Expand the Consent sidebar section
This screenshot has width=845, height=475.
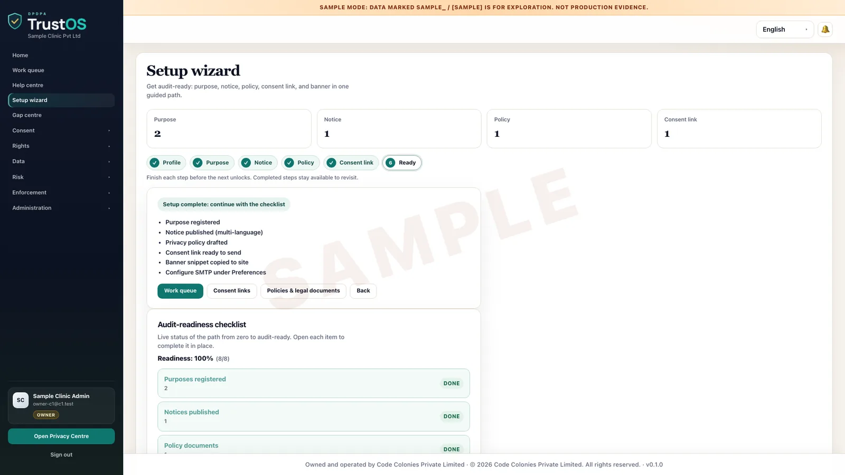tap(61, 130)
